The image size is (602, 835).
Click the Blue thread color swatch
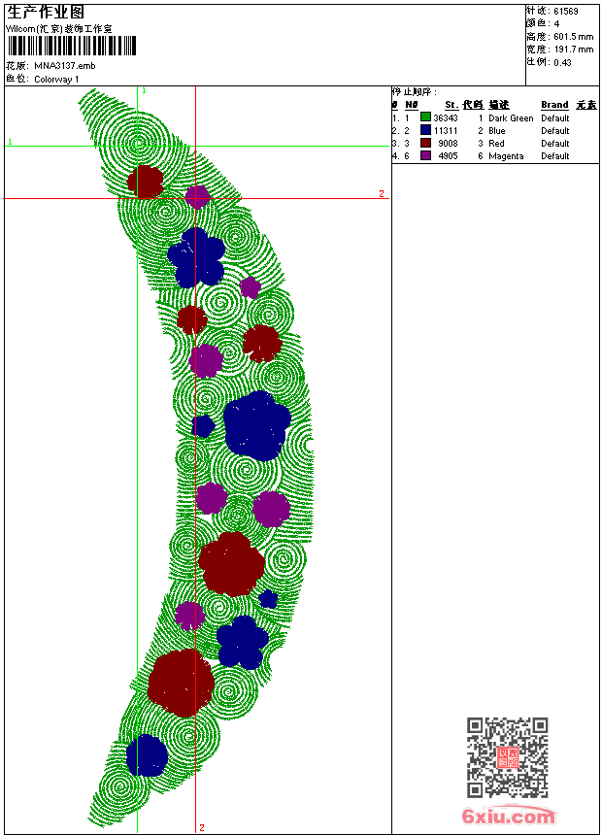tap(425, 130)
